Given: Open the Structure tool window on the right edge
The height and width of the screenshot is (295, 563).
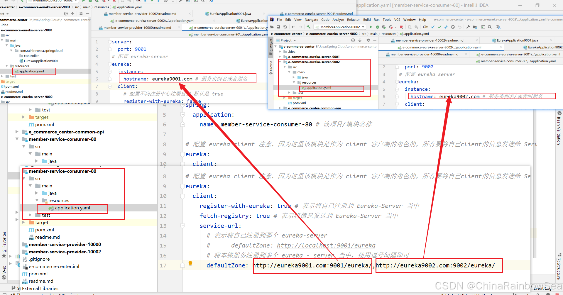Looking at the screenshot, I should click(559, 267).
